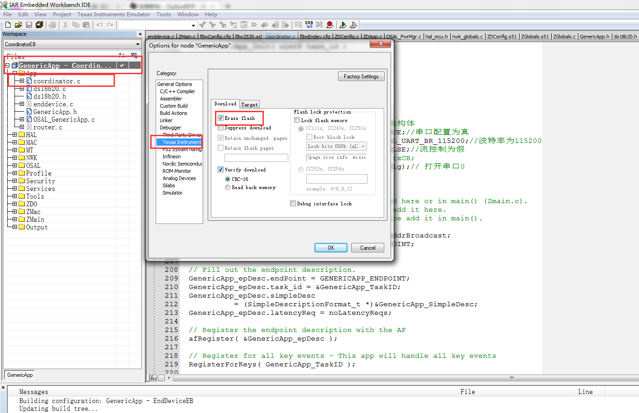Redo the edit from toolbar
Screen dimensions: 639x413
110,25
